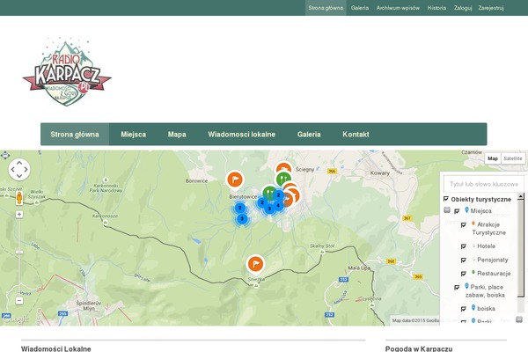Click the Zarejestruj register link
Screen dimensions: 528x352
tap(491, 8)
